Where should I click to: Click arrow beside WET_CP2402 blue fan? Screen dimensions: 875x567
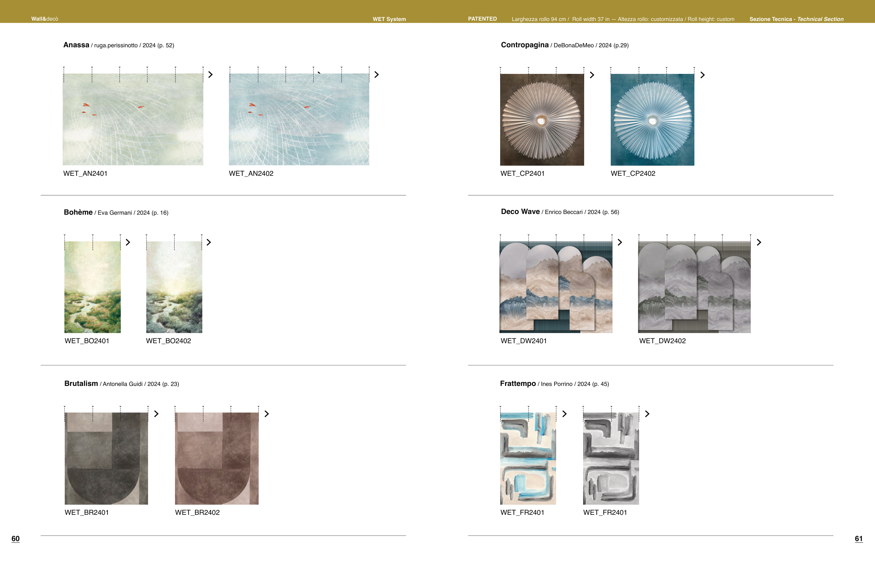[702, 75]
